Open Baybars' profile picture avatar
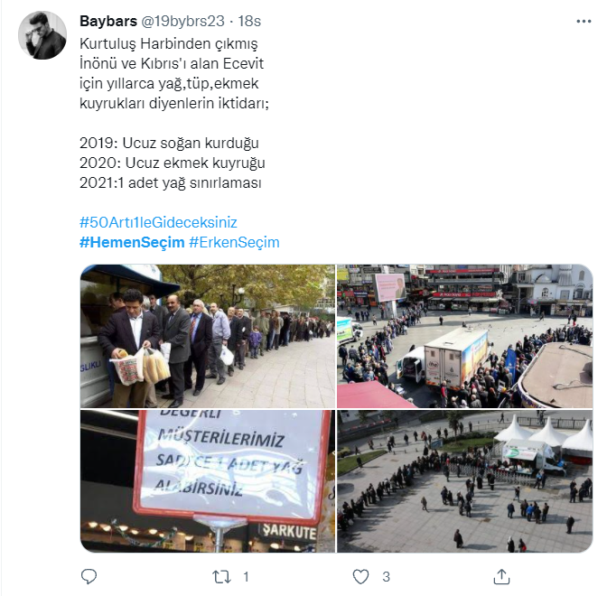The image size is (607, 596). (42, 35)
